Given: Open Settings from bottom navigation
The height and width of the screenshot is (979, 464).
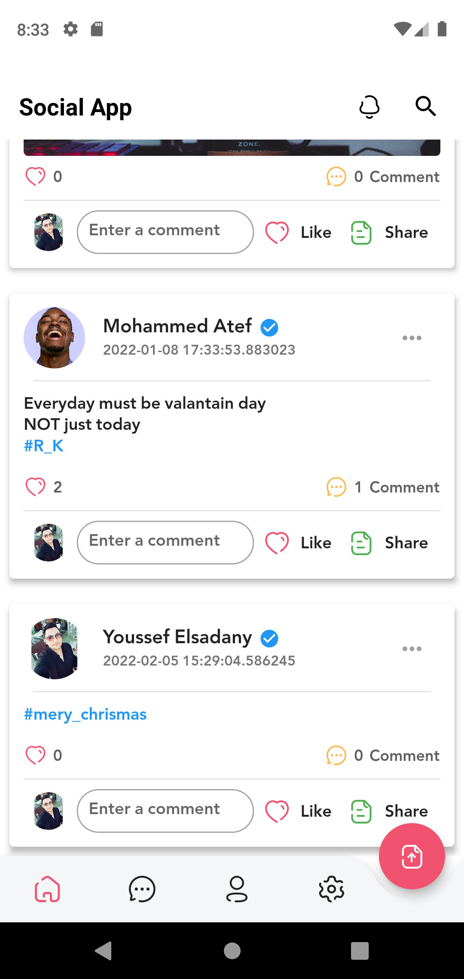Looking at the screenshot, I should tap(331, 890).
